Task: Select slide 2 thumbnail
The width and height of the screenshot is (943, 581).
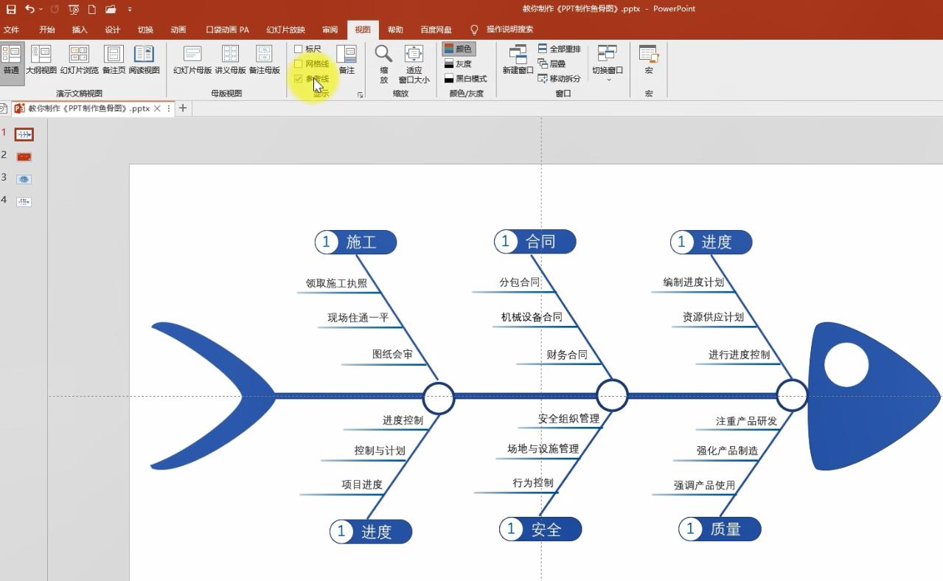Action: pos(24,156)
